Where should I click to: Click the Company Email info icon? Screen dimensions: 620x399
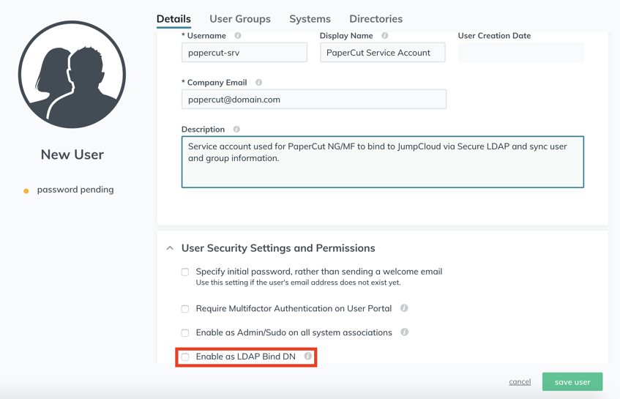pyautogui.click(x=258, y=82)
